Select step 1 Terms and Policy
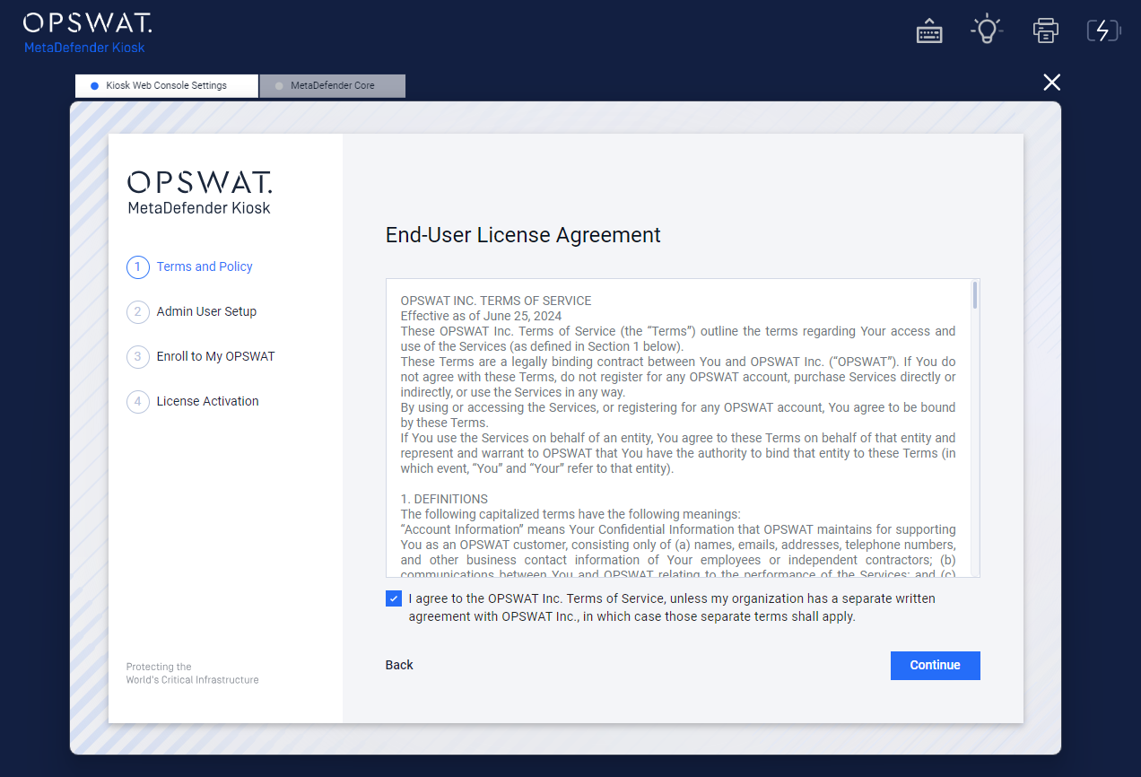This screenshot has width=1141, height=777. (190, 266)
